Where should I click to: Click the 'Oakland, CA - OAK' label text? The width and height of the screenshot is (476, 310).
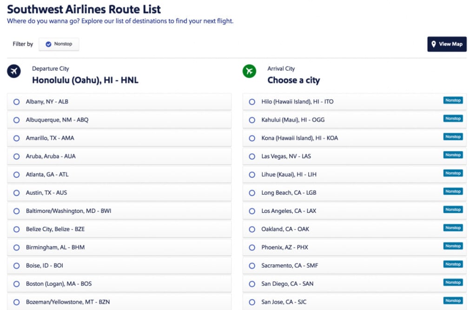click(x=285, y=229)
